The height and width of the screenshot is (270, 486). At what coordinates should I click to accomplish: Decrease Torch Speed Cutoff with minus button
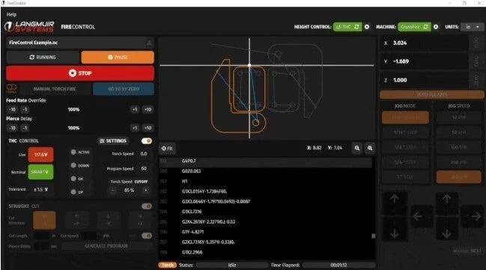(x=112, y=190)
